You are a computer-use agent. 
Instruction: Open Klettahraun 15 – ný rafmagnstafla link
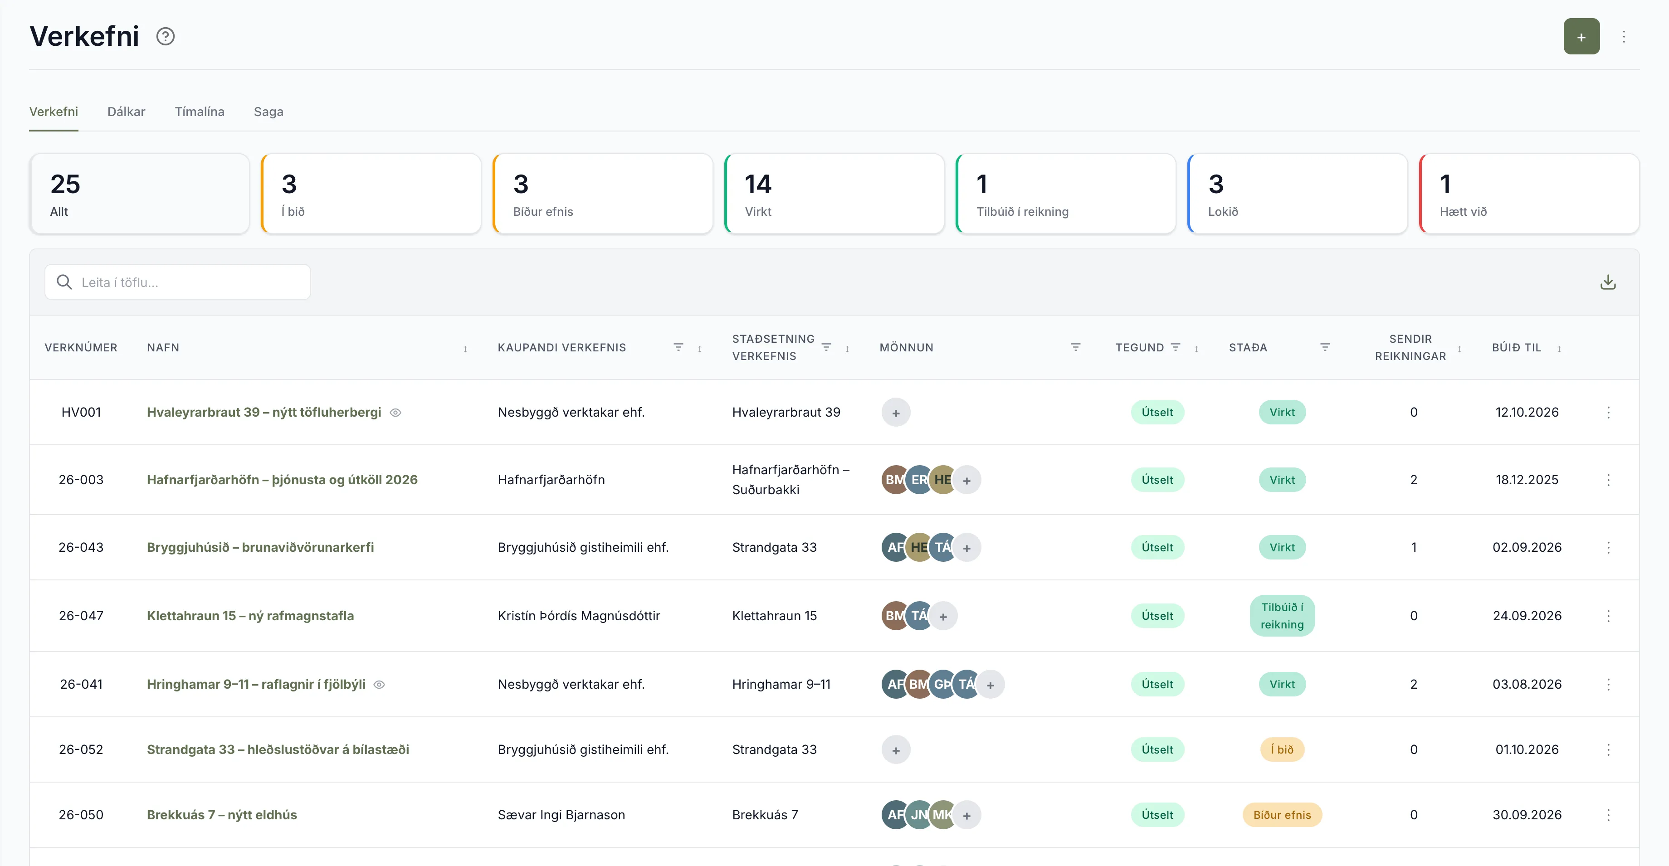[x=250, y=615]
